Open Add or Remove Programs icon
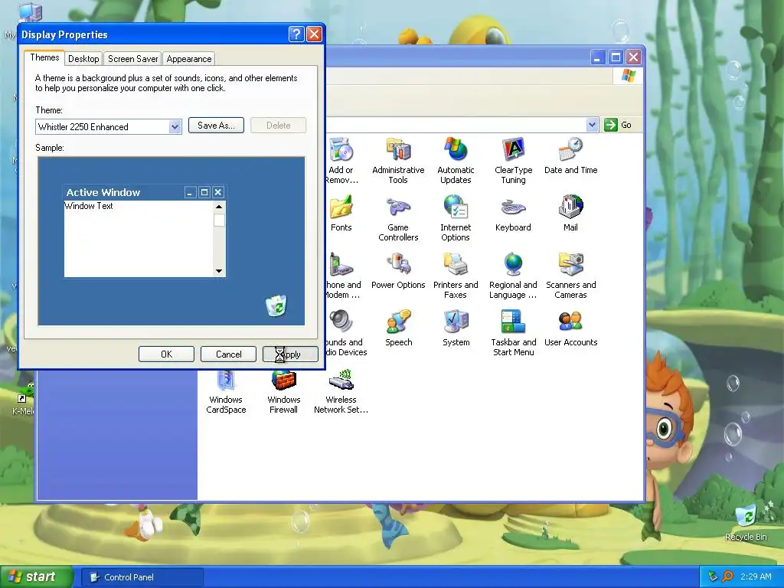This screenshot has height=588, width=784. pos(341,150)
